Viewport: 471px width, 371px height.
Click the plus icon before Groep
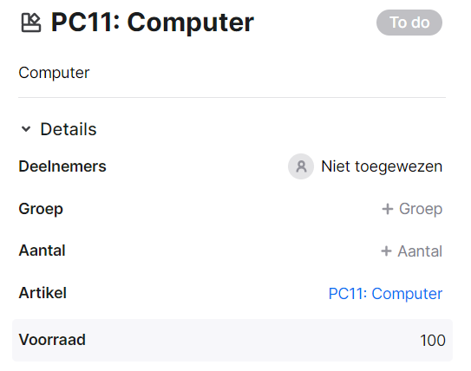[x=388, y=209]
